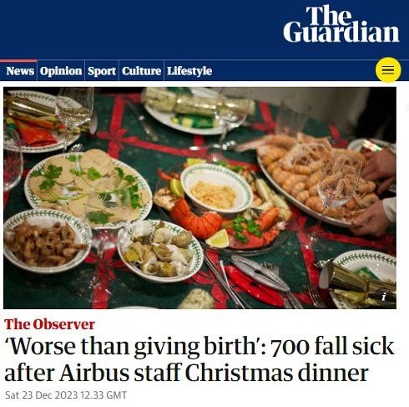Click the '700 fall sick' headline text
The image size is (409, 407).
pos(333,347)
